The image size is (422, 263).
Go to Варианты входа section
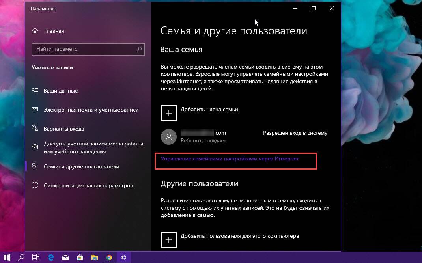tap(64, 129)
